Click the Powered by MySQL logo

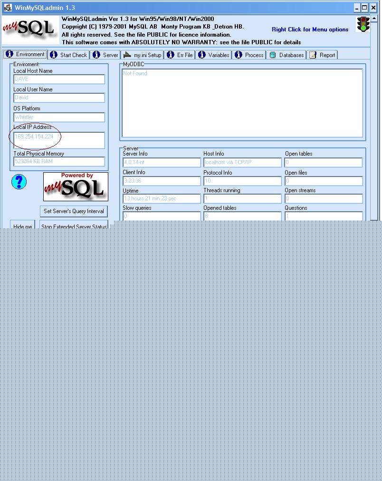coord(76,187)
